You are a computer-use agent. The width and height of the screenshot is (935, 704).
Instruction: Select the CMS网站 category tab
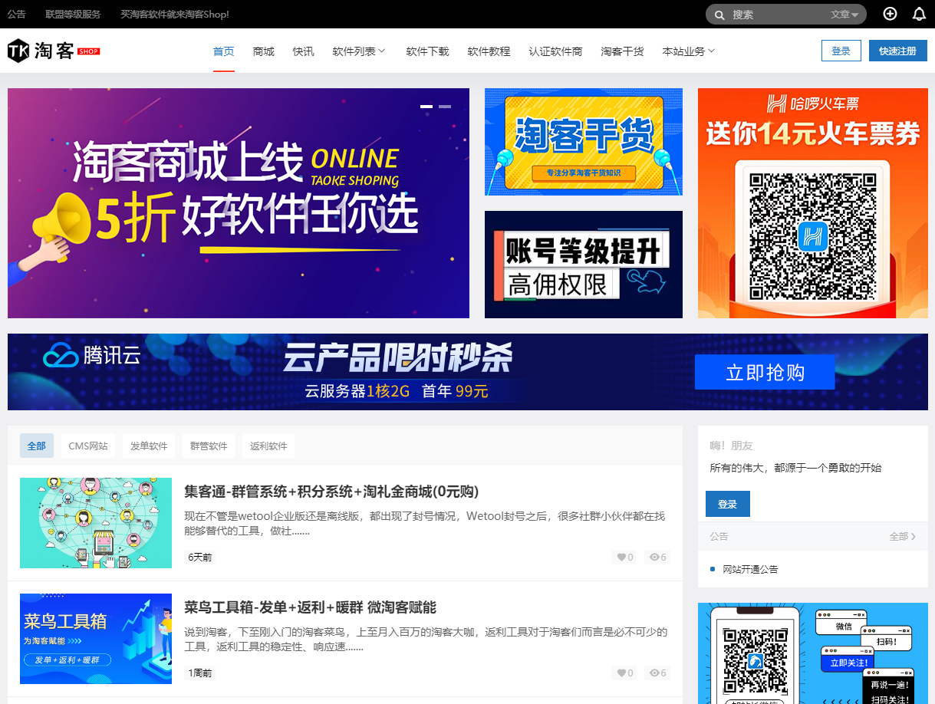coord(88,446)
